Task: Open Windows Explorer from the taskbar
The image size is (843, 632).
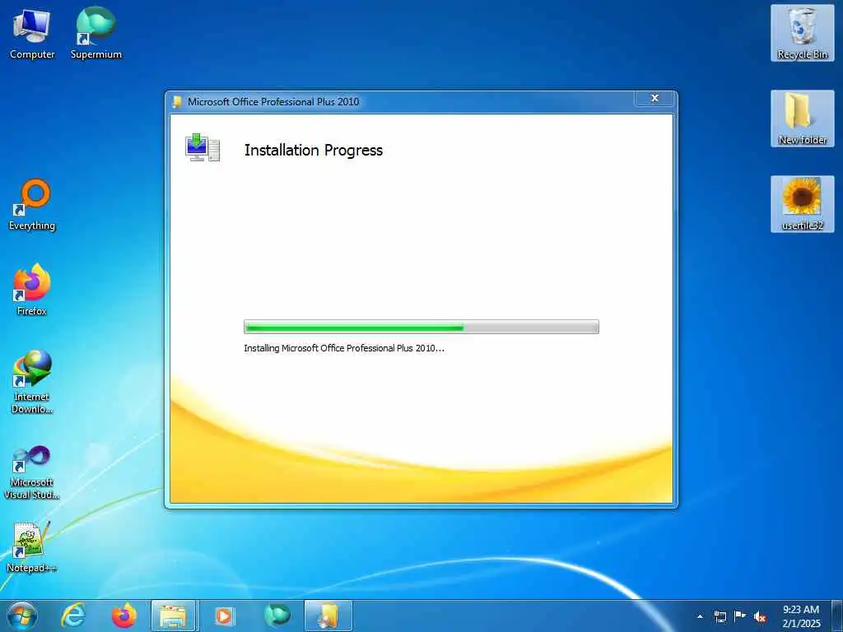Action: coord(175,616)
